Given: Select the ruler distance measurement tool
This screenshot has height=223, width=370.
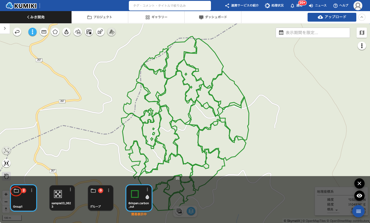Looking at the screenshot, I should pos(44,32).
